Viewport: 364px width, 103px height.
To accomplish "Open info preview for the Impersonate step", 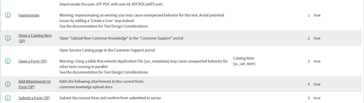I will tap(8, 15).
